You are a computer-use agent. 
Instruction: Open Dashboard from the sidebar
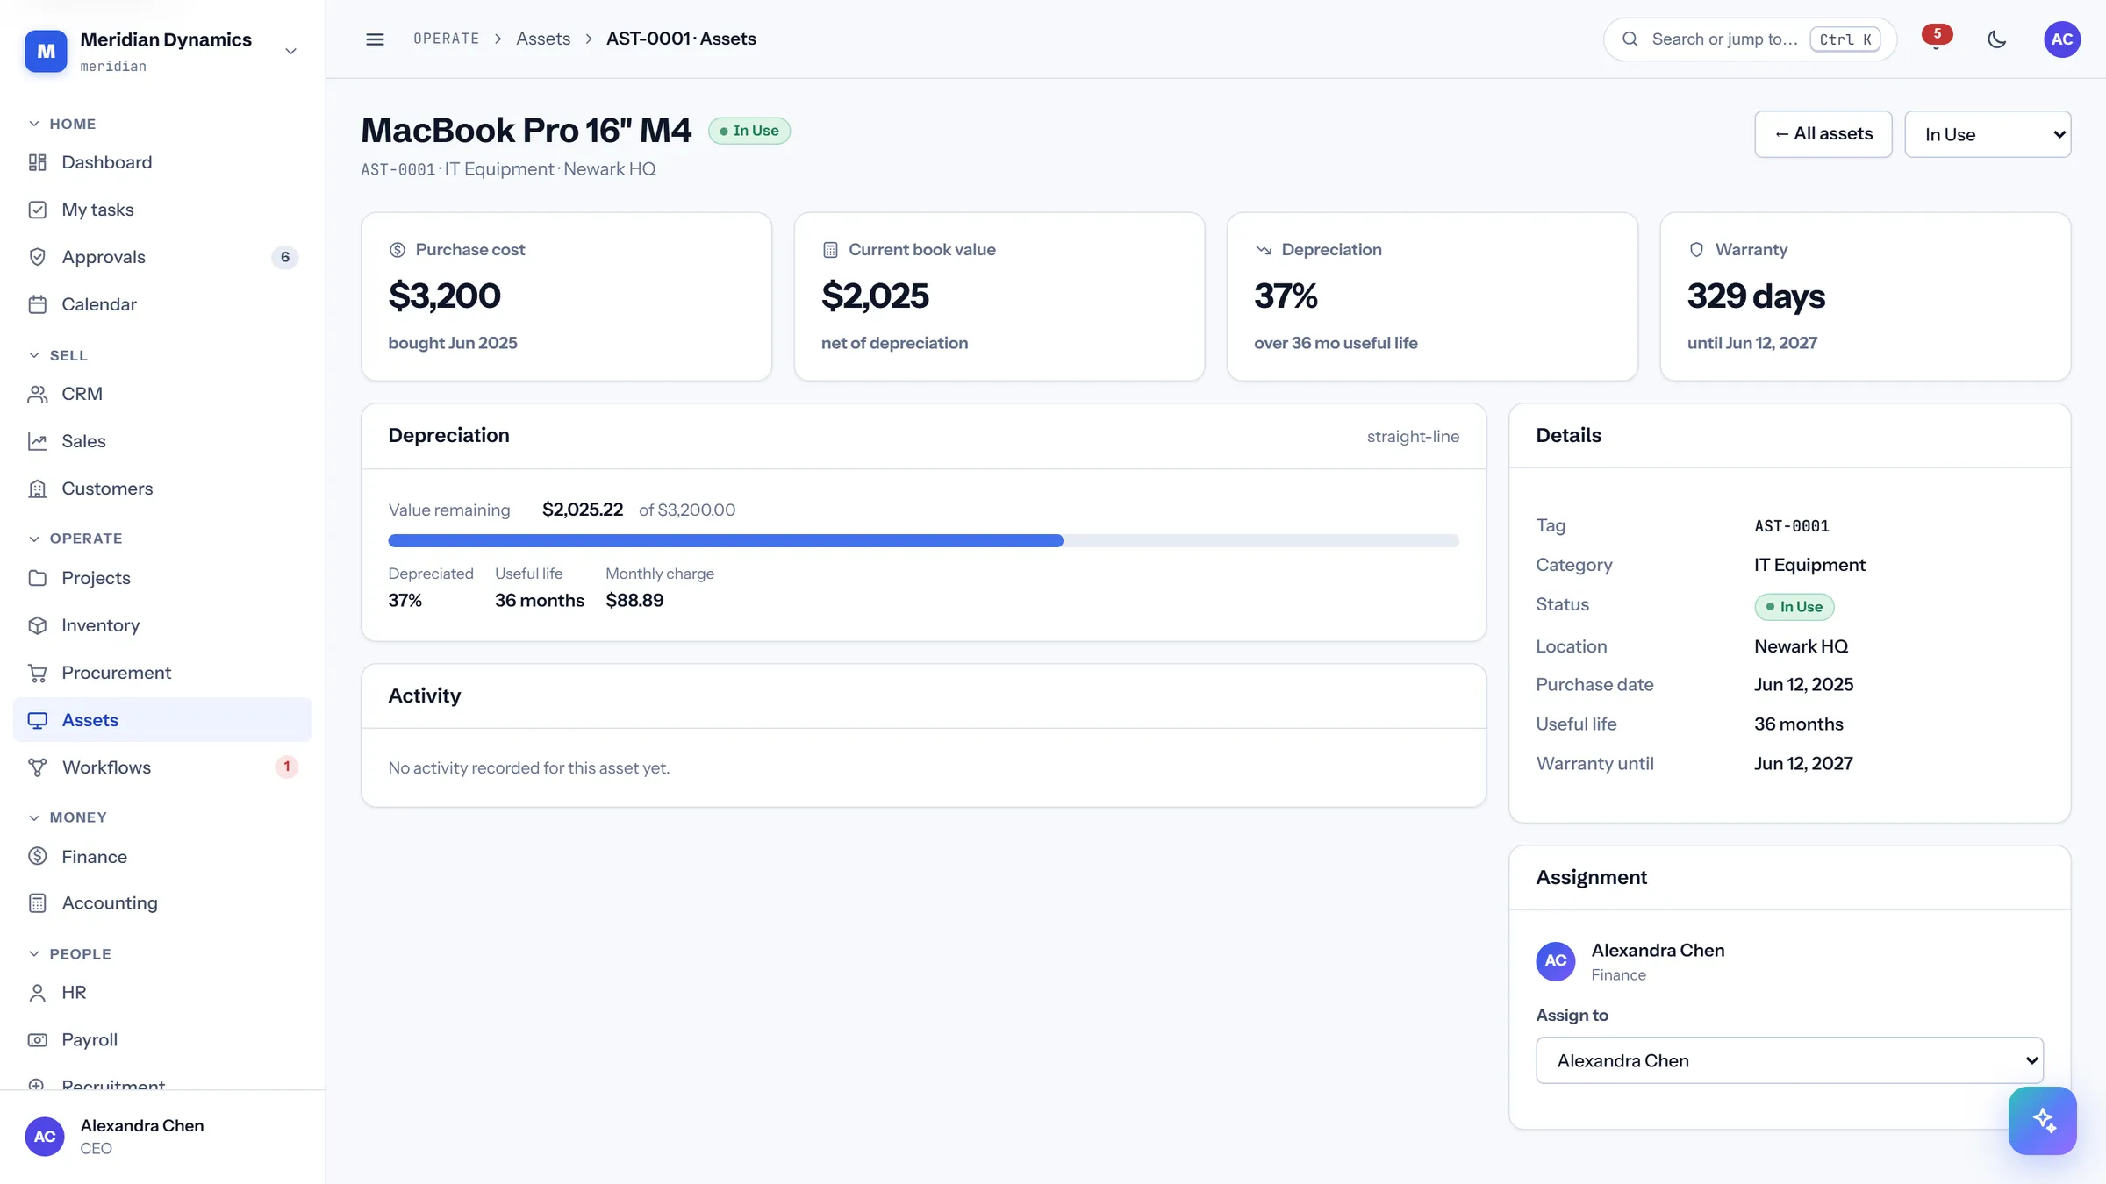click(x=162, y=162)
